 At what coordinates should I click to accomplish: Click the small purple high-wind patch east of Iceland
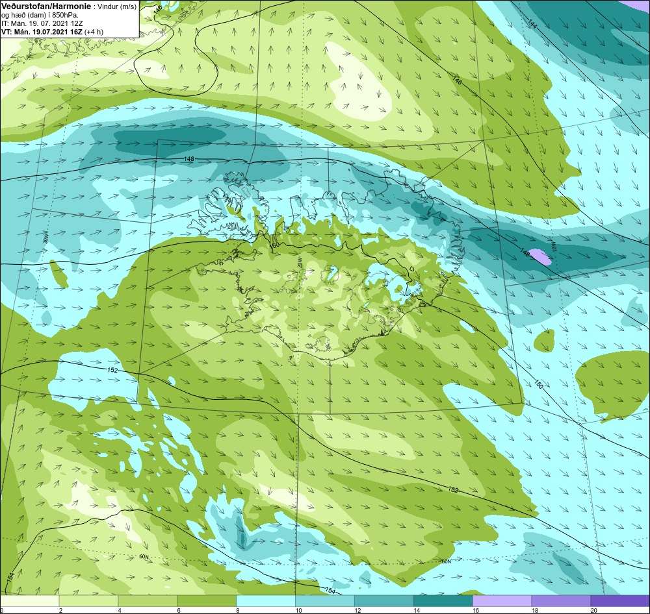541,257
